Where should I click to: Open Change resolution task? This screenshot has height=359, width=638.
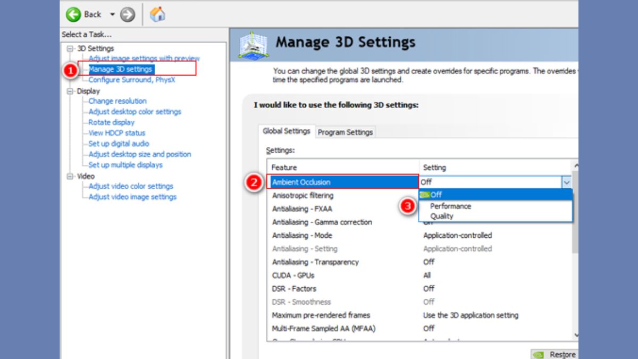click(117, 101)
